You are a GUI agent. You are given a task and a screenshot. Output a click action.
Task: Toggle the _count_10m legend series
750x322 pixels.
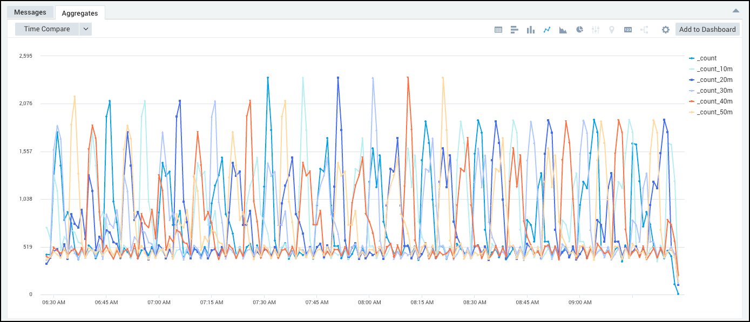point(714,69)
